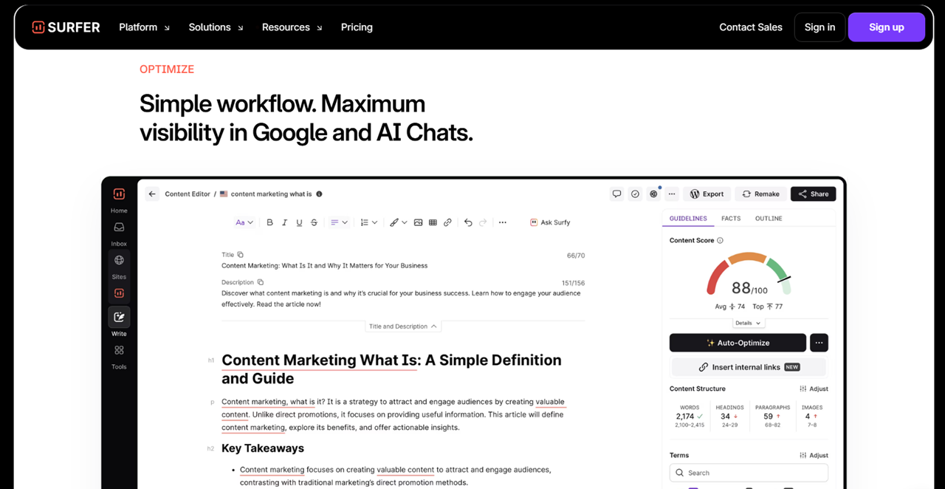Toggle underline formatting
The width and height of the screenshot is (945, 489).
pos(299,222)
